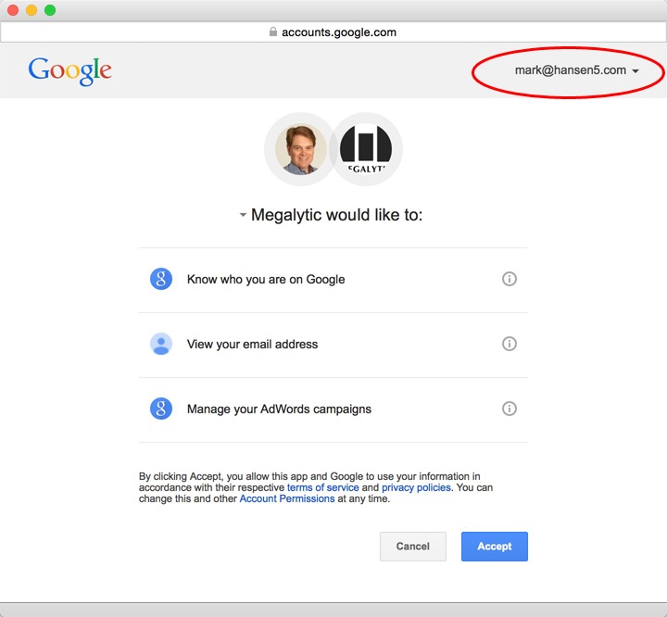The image size is (667, 617).
Task: Click the blue Accept button
Action: click(495, 547)
